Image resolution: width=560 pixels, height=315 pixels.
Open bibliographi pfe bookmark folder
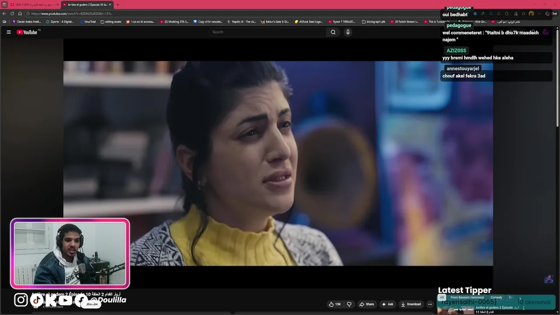click(x=374, y=21)
